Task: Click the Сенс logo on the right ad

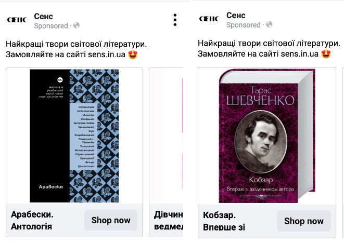Action: [209, 19]
